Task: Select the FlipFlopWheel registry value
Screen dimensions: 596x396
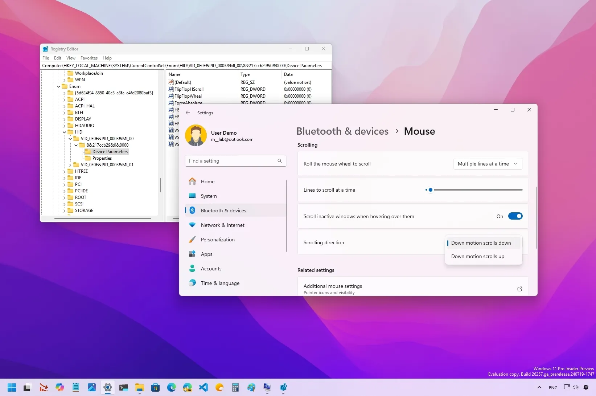Action: (x=188, y=96)
